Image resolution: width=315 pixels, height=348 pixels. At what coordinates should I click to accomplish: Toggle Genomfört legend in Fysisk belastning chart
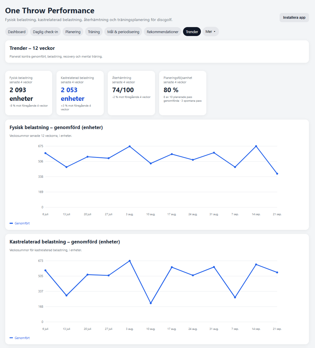click(20, 223)
